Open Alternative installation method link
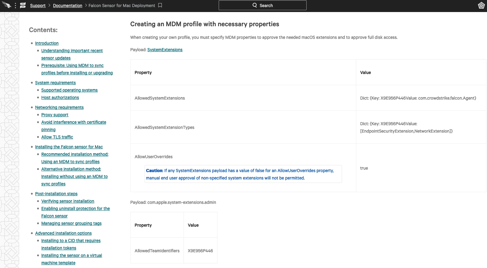Screen dimensions: 487x268 point(74,176)
